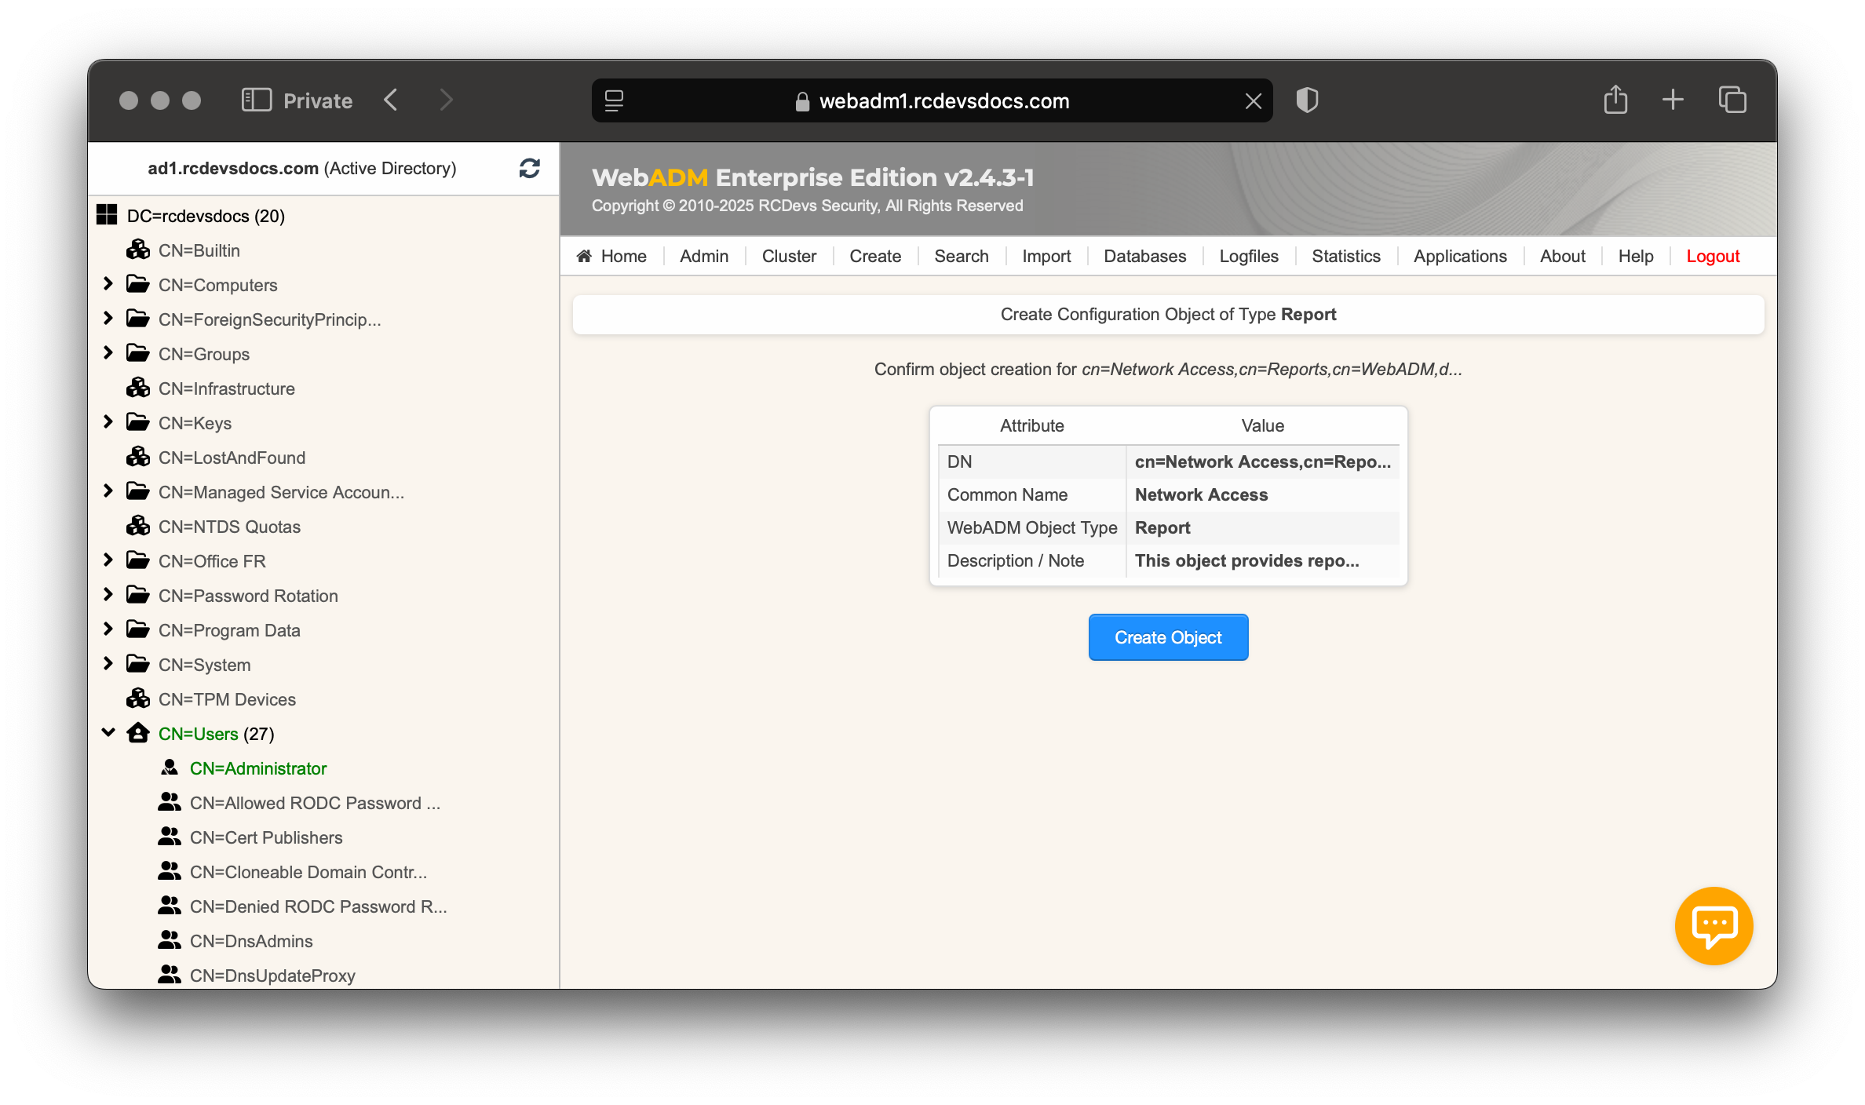Click the Home house icon in menu
The height and width of the screenshot is (1105, 1865).
coord(584,256)
